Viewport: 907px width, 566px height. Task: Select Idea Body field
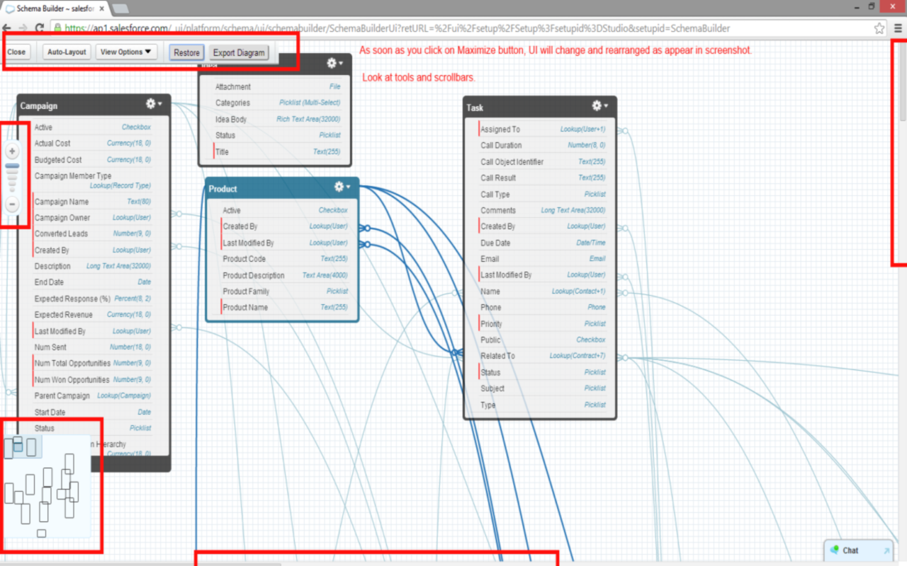click(x=278, y=120)
